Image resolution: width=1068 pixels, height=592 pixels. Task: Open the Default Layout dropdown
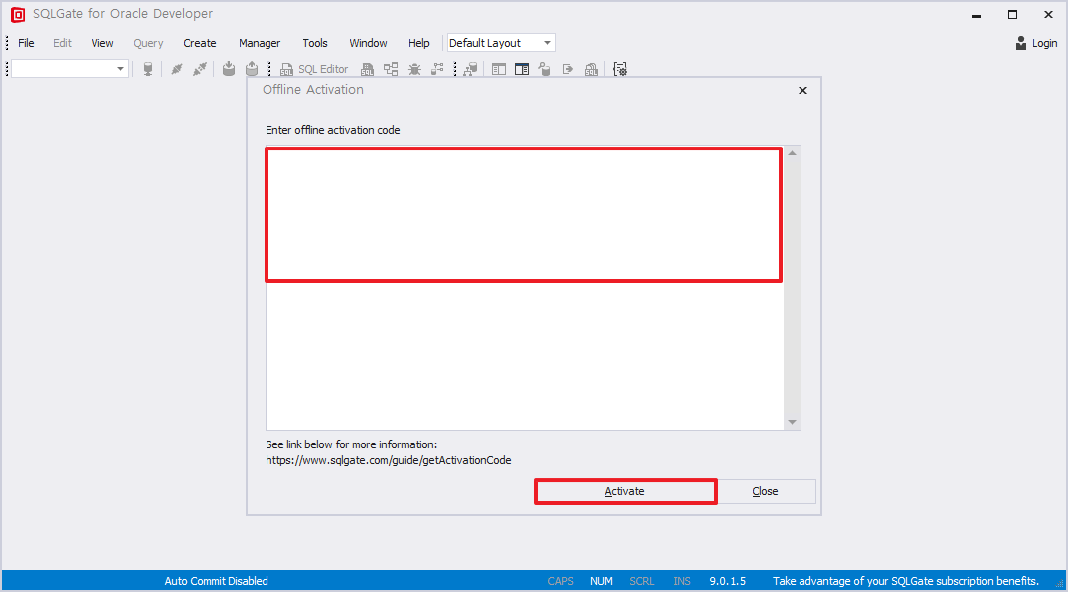tap(547, 43)
